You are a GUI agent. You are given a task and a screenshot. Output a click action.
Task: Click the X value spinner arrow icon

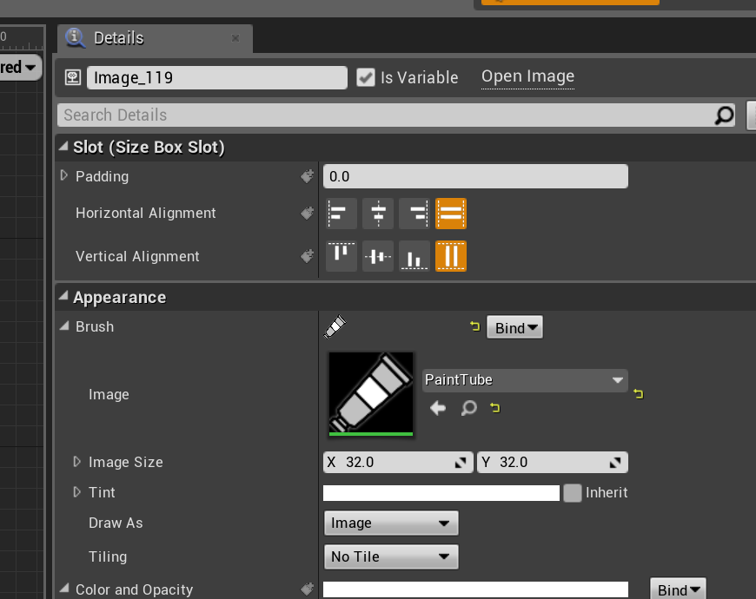pyautogui.click(x=461, y=463)
